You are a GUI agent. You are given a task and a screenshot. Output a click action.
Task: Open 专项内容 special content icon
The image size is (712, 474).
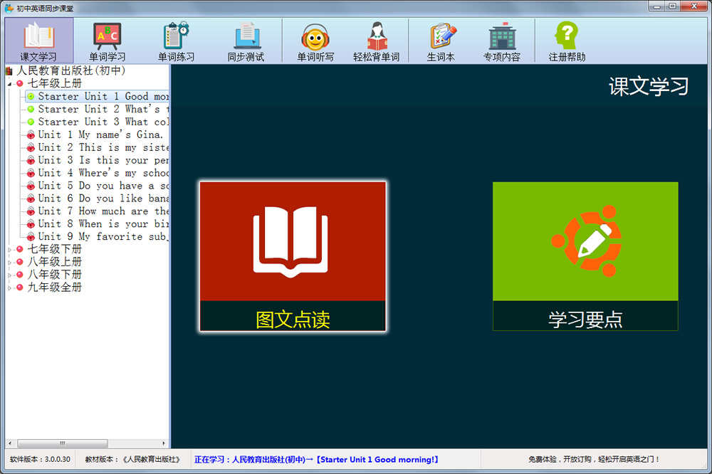coord(502,41)
